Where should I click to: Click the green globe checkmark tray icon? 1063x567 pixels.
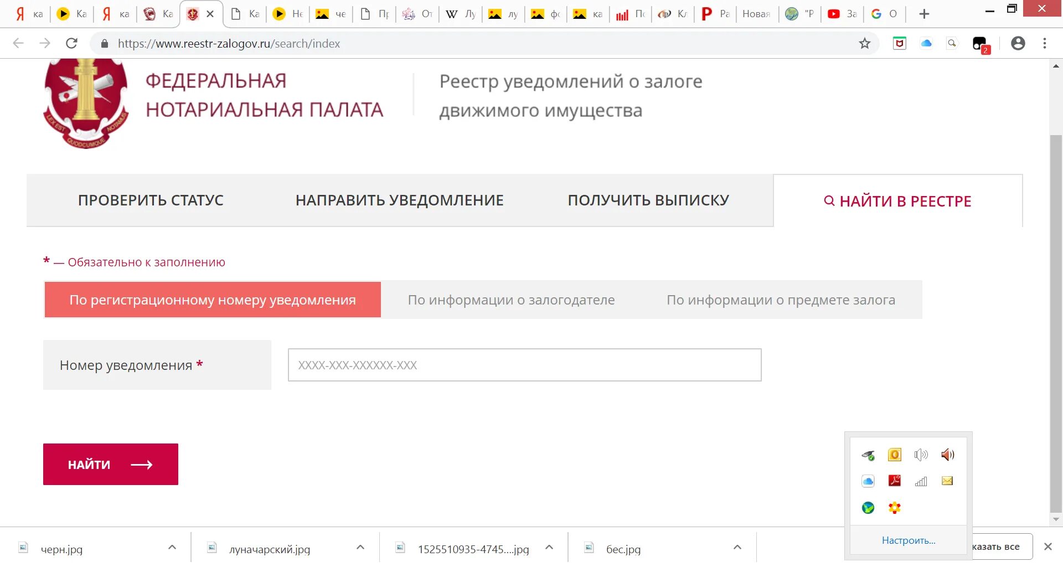point(868,507)
